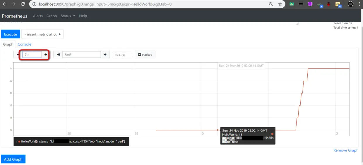Click the Prometheus brand link
The image size is (363, 165).
[x=15, y=16]
